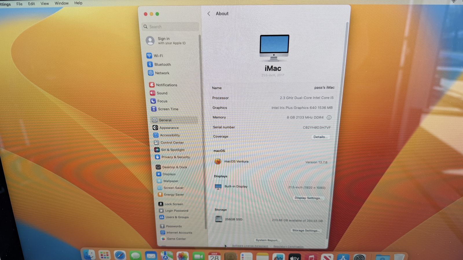Screen dimensions: 463x260
Task: Click the Coverage Details button
Action: (320, 137)
